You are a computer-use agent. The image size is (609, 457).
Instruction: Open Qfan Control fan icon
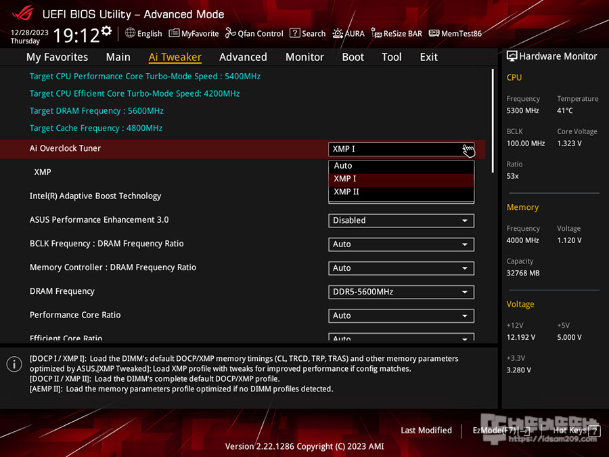pos(230,33)
